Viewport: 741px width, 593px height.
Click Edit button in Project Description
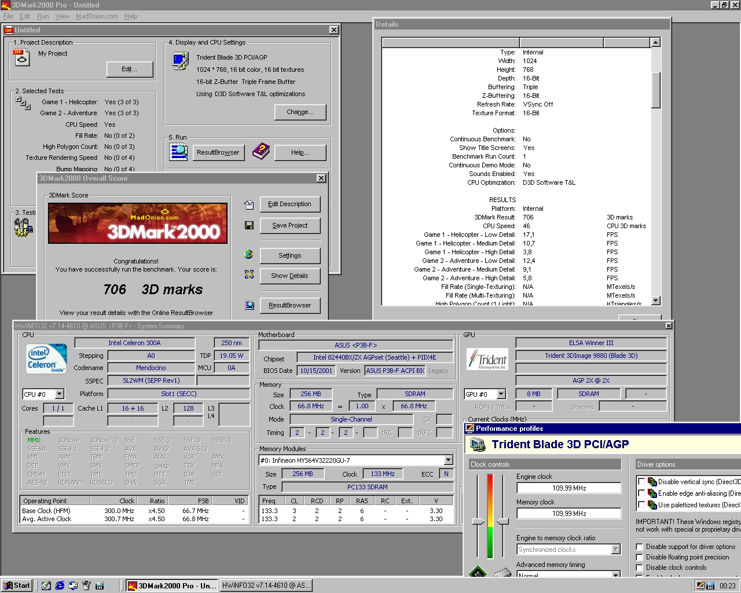pyautogui.click(x=129, y=69)
